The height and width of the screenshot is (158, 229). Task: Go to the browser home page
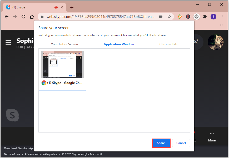coord(32,17)
